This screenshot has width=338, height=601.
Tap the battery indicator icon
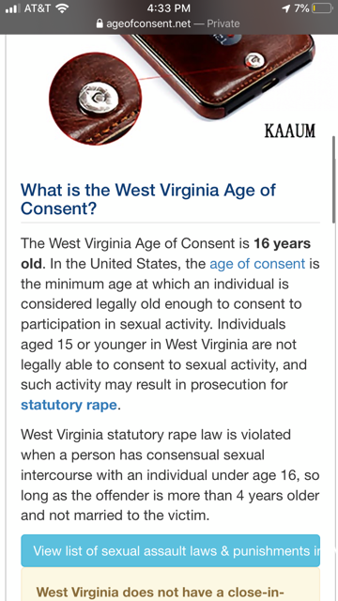(322, 8)
